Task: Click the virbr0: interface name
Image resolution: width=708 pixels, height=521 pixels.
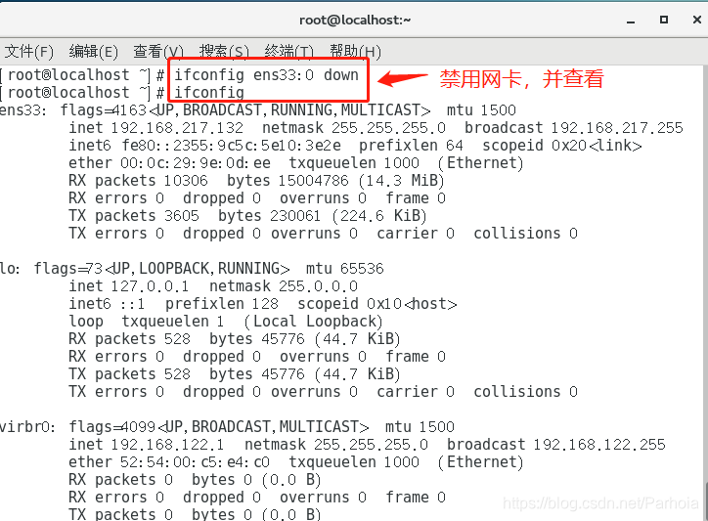Action: [x=27, y=427]
